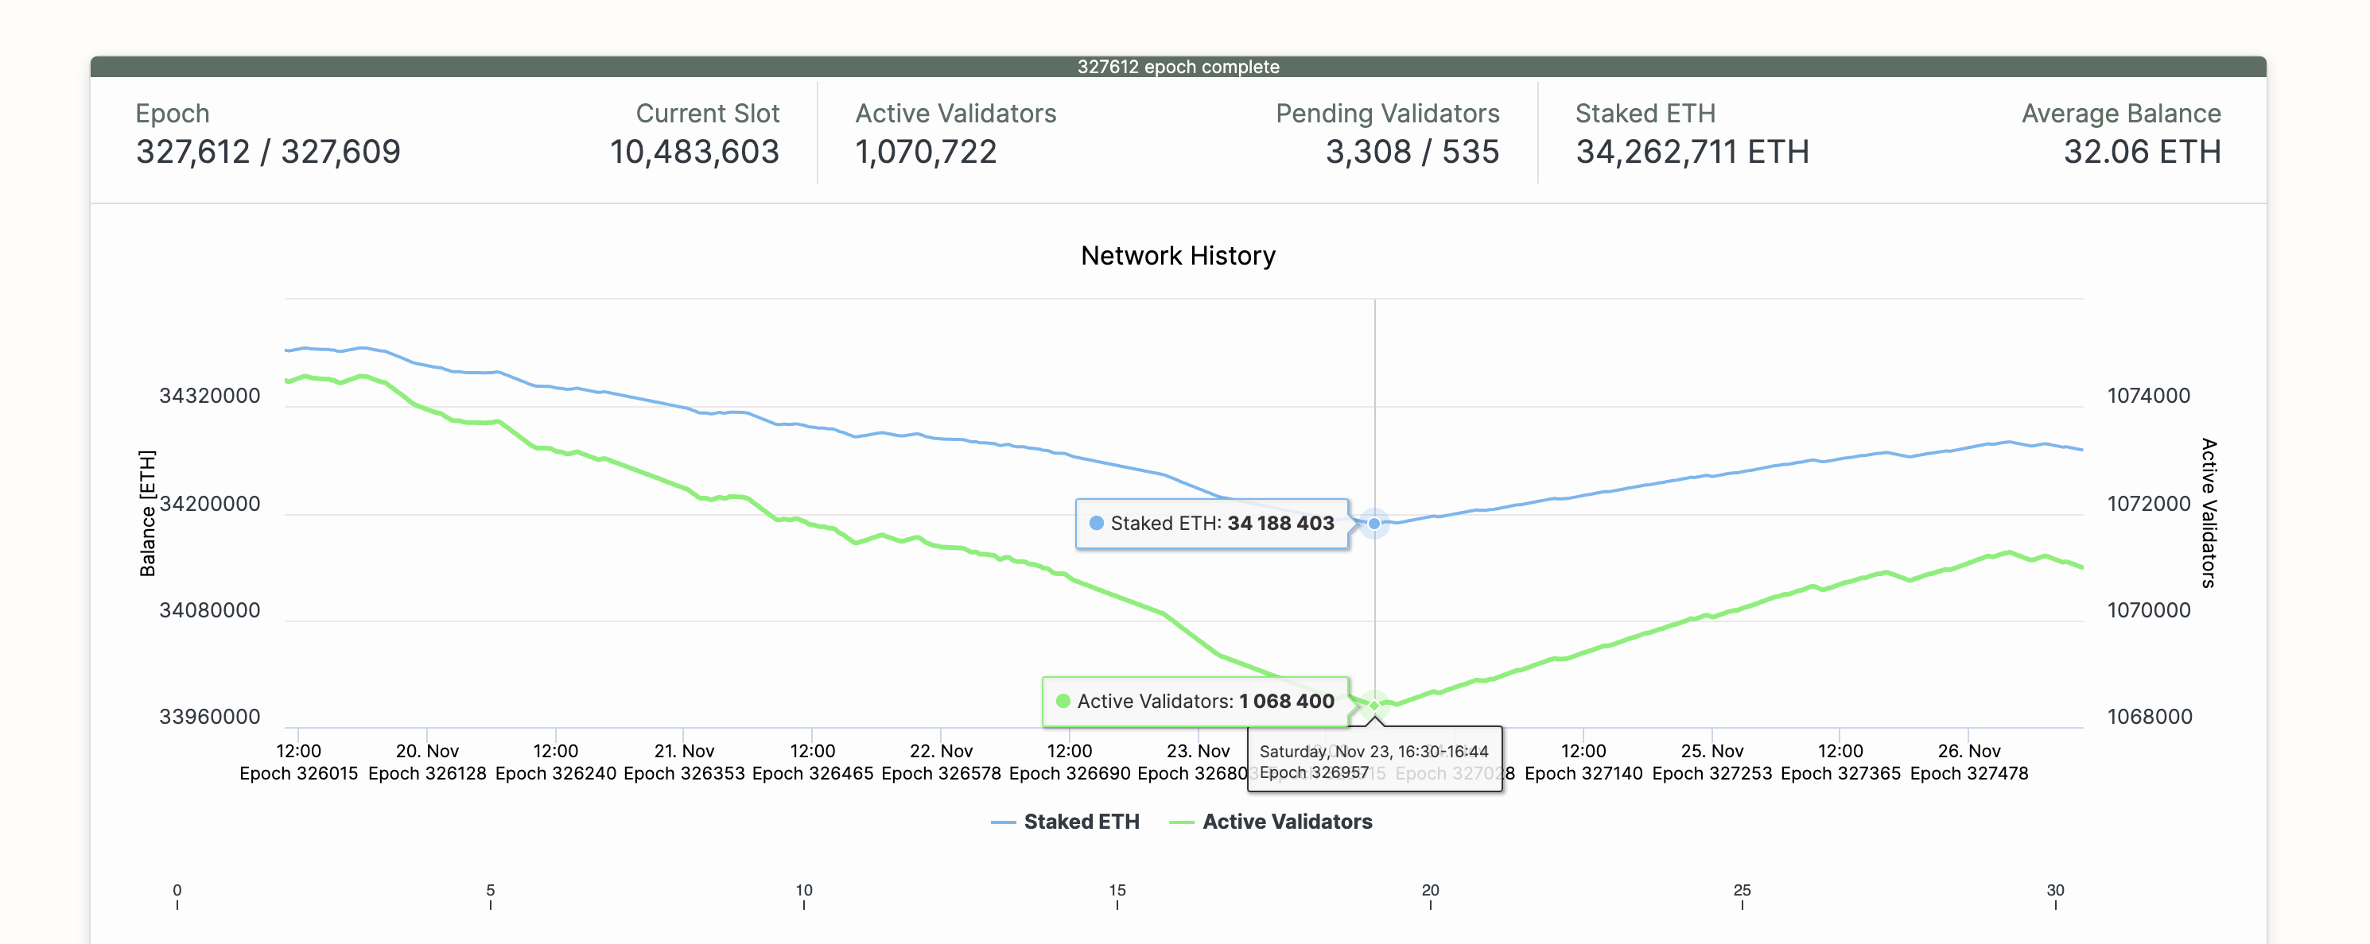The image size is (2370, 944).
Task: Click the 22. Nov Epoch 326578 label
Action: (940, 762)
